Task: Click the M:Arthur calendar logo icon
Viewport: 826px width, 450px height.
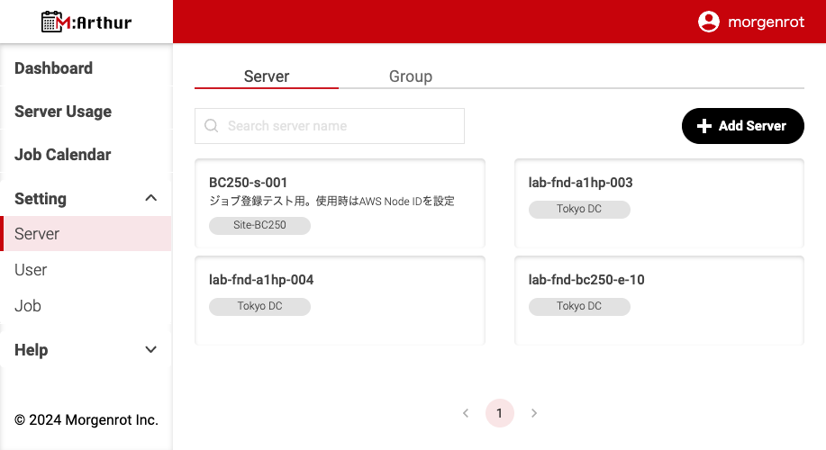Action: click(53, 22)
